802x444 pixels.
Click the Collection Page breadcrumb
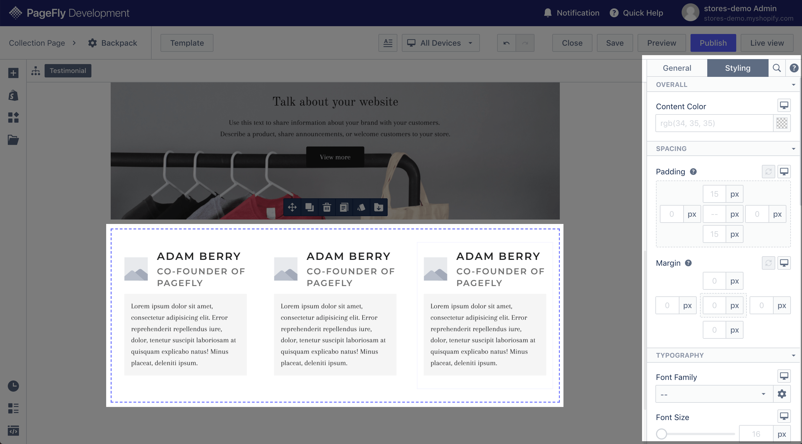pos(37,43)
